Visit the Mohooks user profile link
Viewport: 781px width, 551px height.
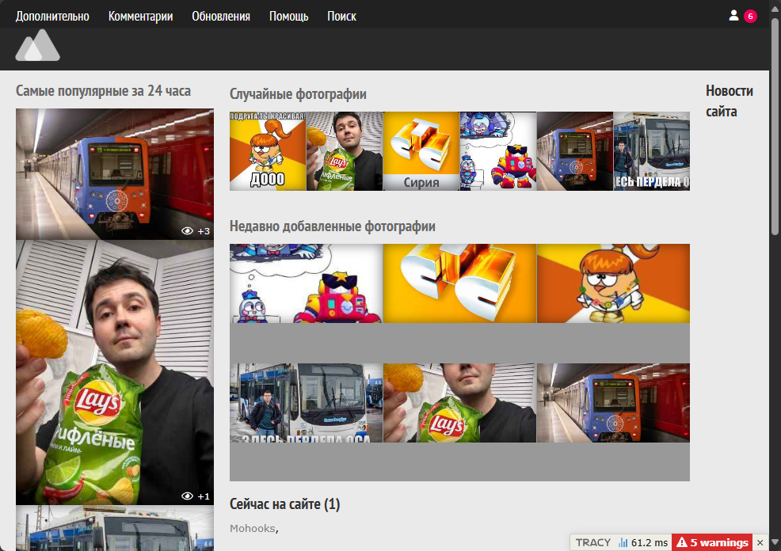[x=252, y=528]
